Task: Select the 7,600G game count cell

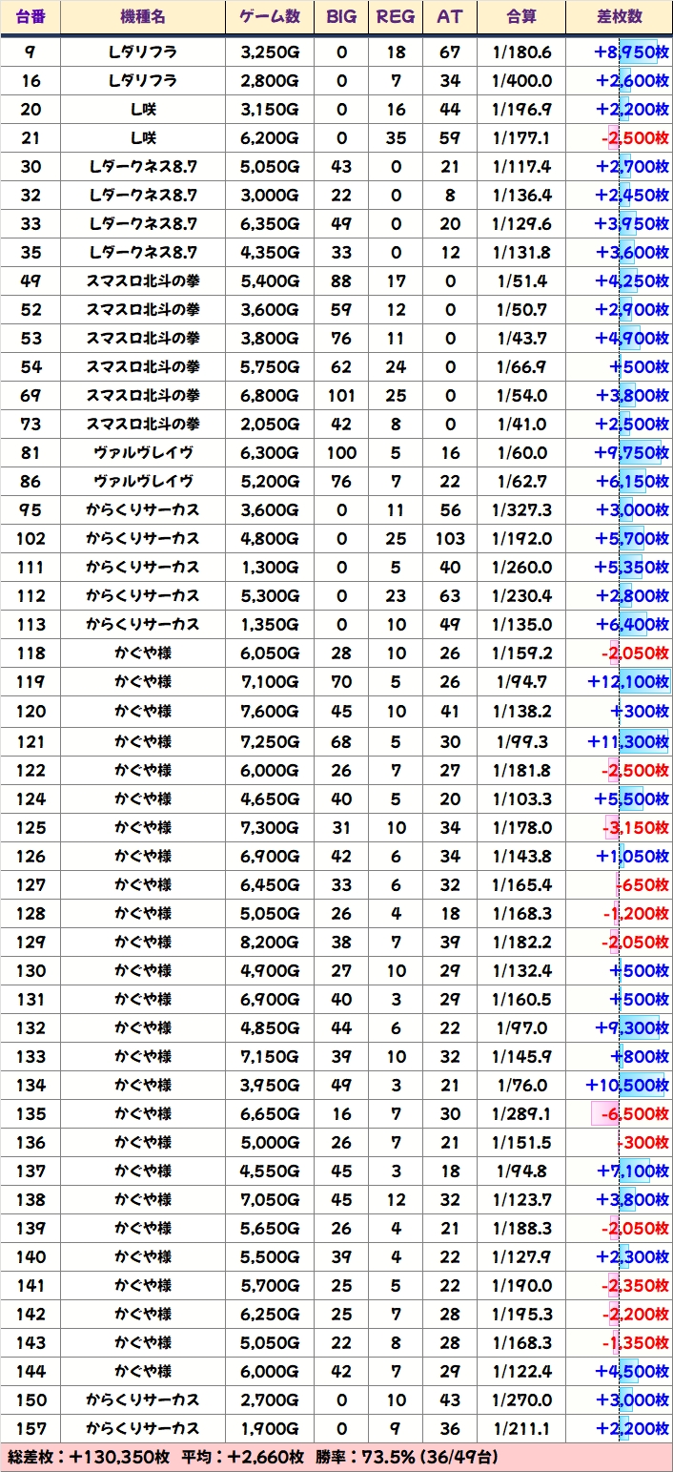Action: click(270, 711)
